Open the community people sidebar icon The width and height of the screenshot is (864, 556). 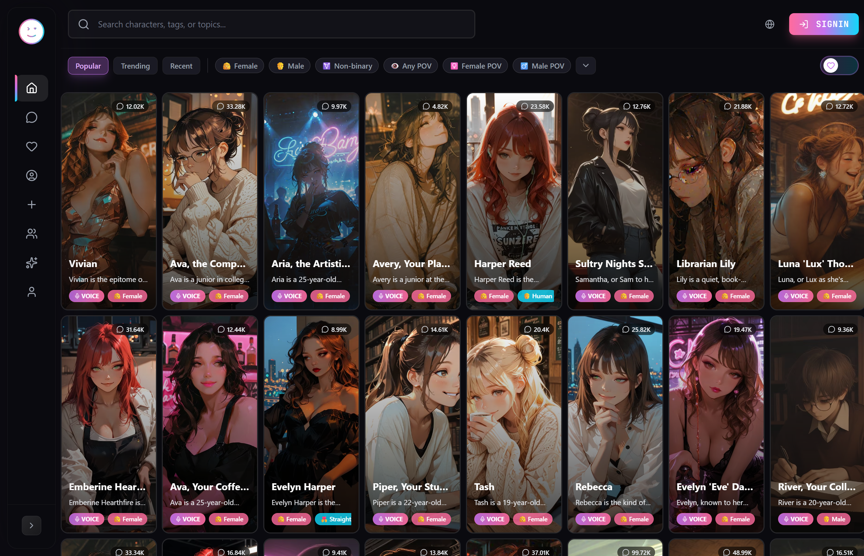(x=32, y=233)
